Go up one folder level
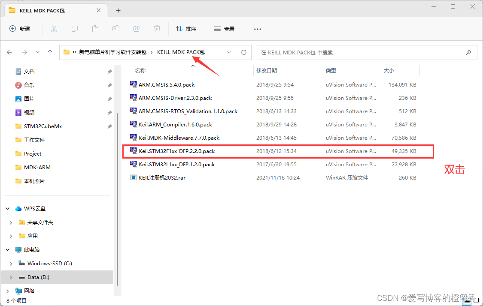 pos(50,52)
